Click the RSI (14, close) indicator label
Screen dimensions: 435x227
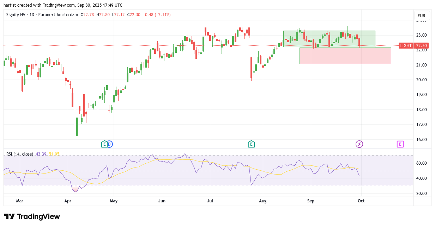click(x=20, y=154)
